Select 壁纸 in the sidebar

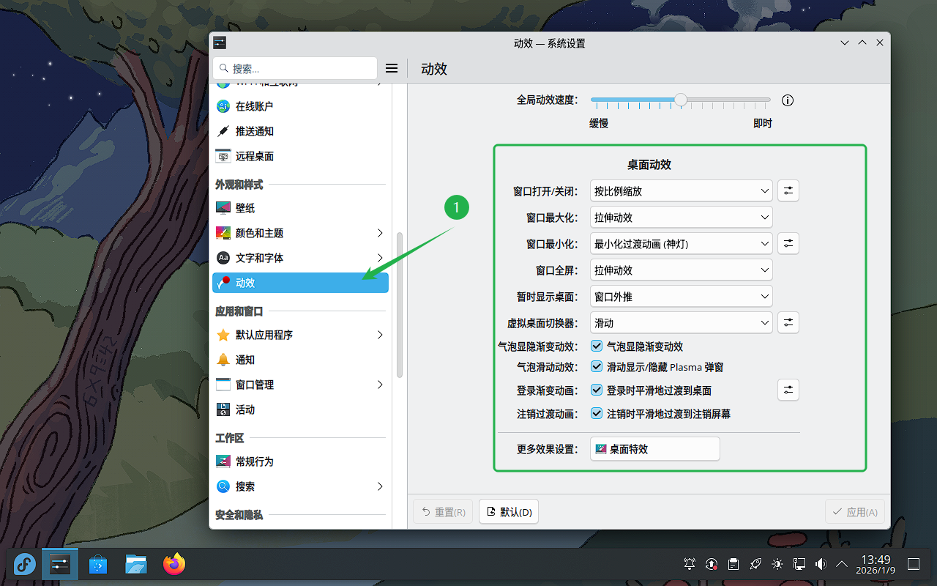point(245,208)
